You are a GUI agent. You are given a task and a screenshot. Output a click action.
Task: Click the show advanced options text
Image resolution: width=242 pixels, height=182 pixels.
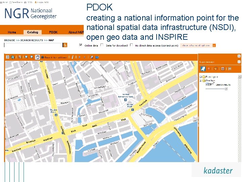point(196,45)
